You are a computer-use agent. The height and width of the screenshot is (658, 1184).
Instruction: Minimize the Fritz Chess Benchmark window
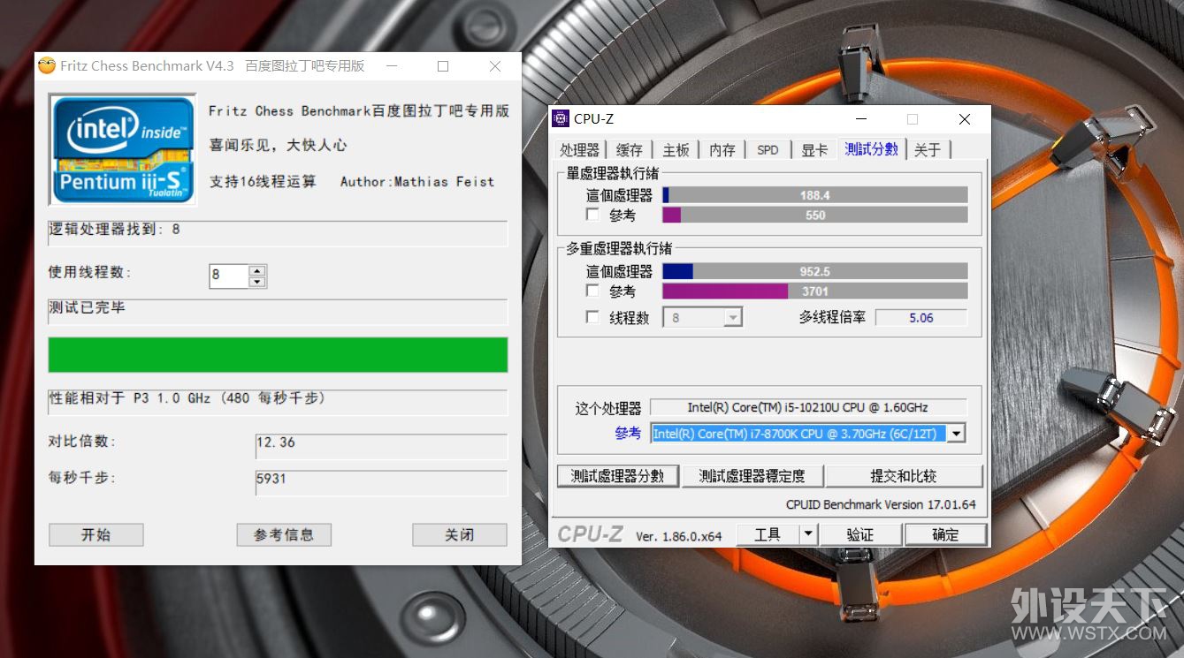391,66
